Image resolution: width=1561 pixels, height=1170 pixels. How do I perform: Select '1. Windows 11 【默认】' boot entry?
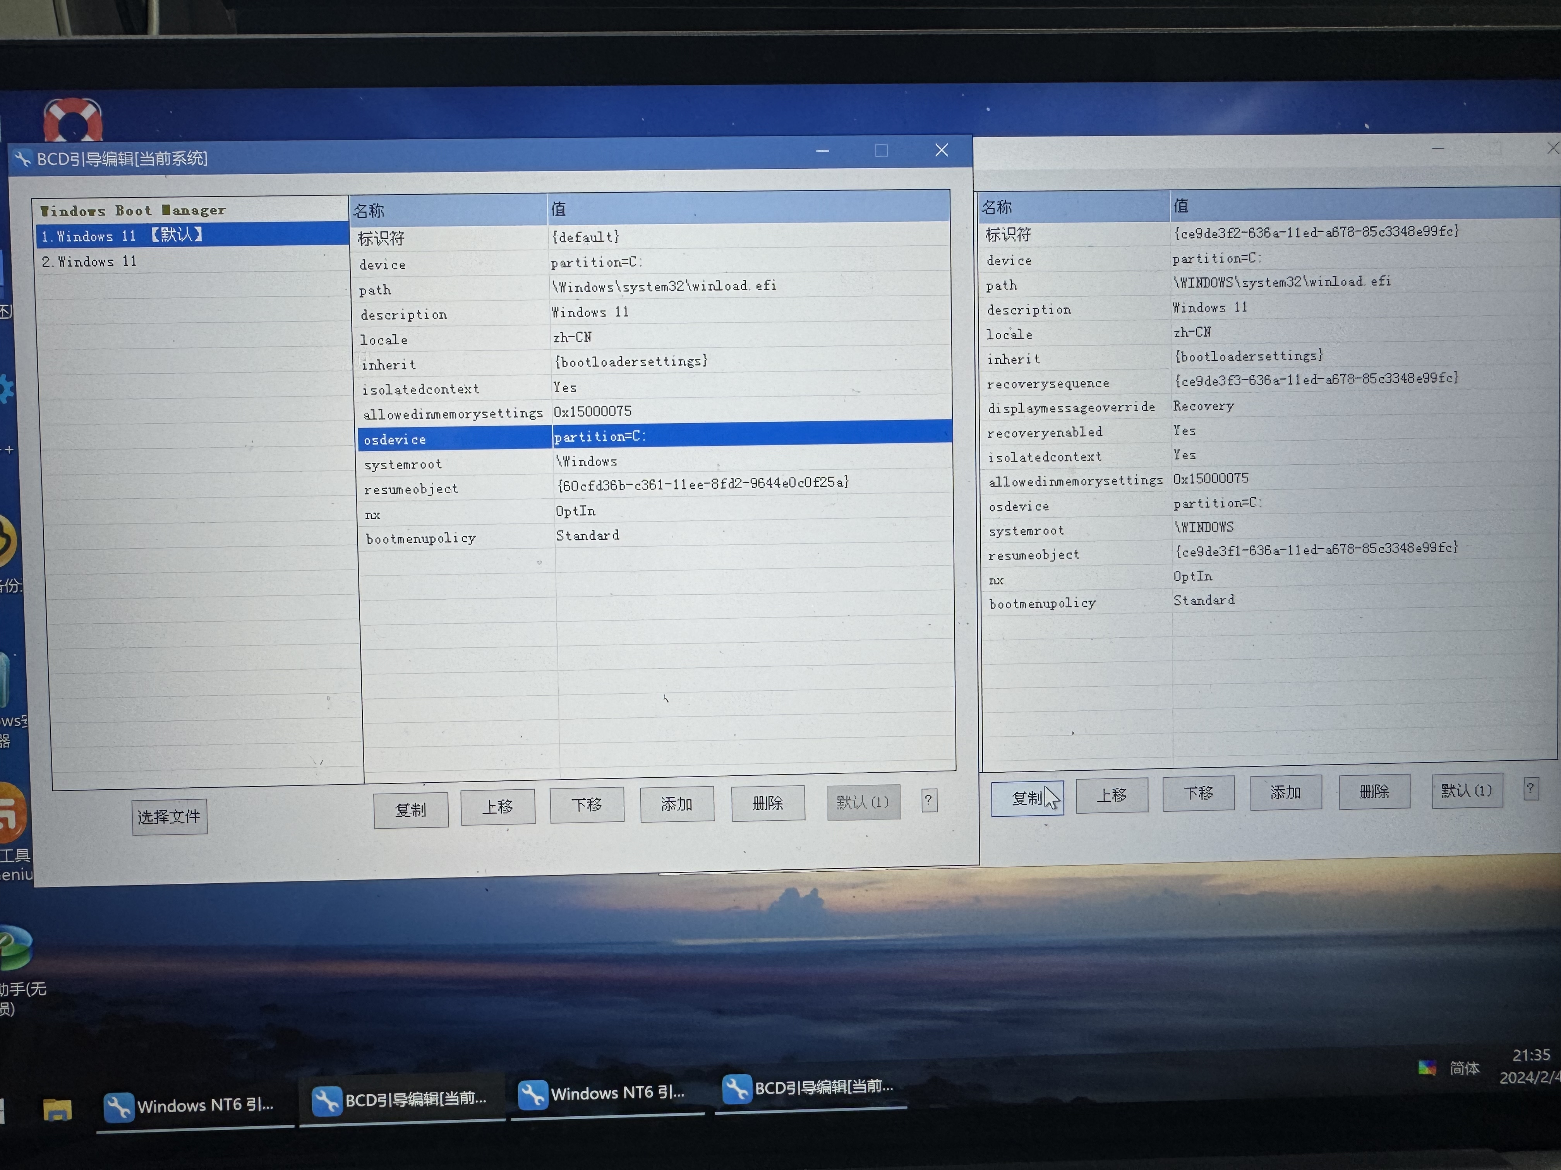(122, 235)
